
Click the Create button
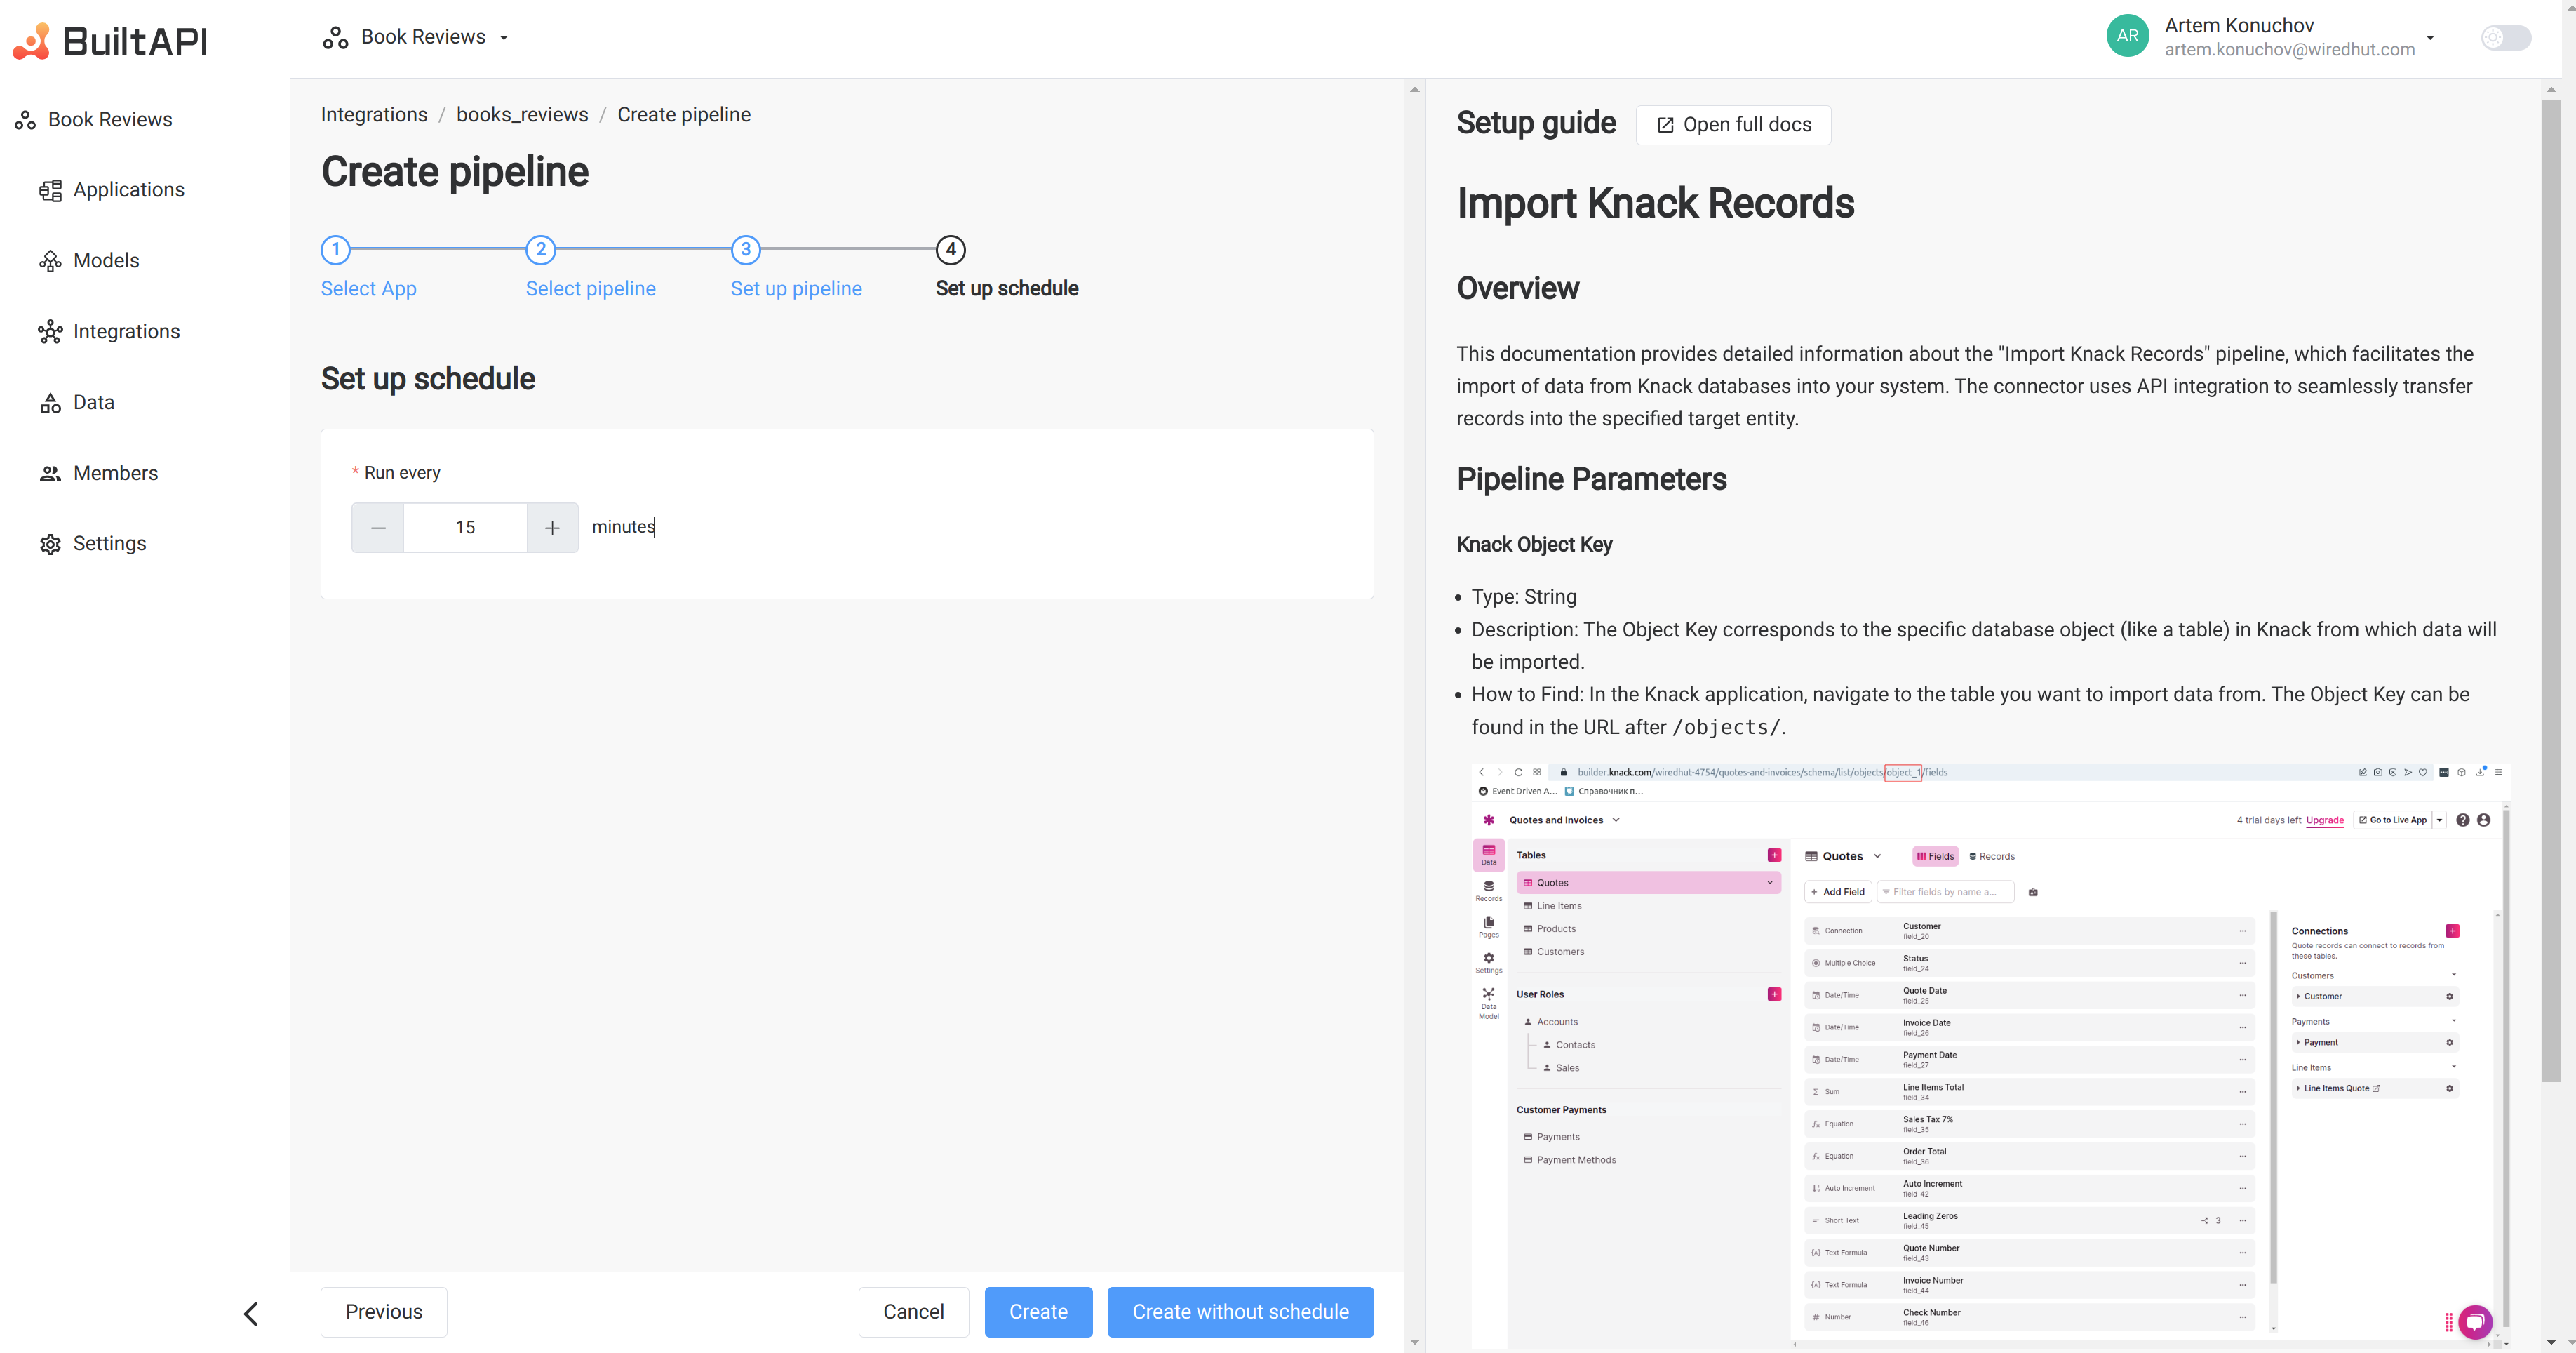click(1038, 1312)
